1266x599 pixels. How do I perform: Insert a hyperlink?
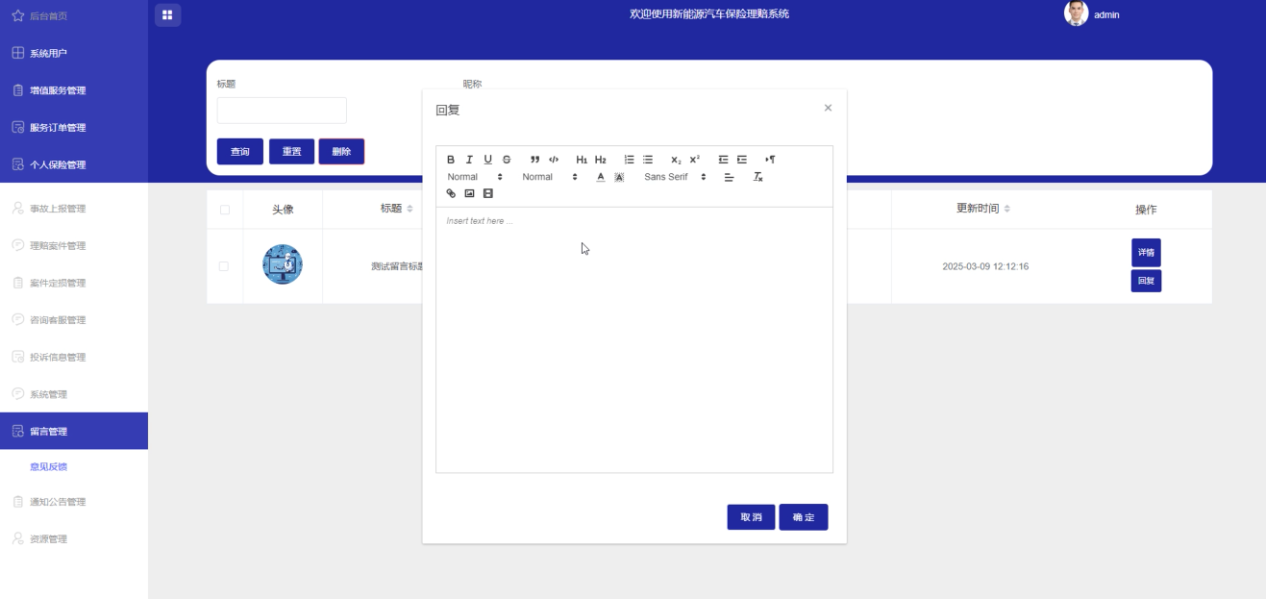451,193
